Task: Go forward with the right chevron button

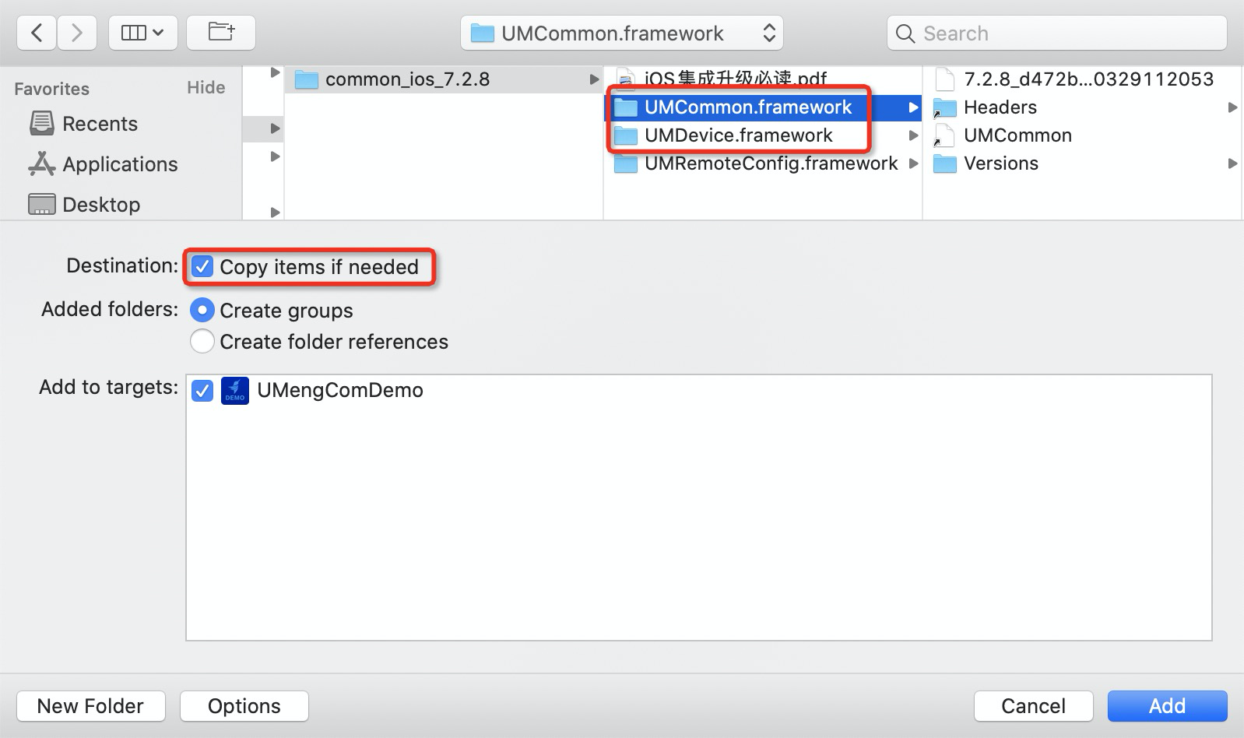Action: pos(76,33)
